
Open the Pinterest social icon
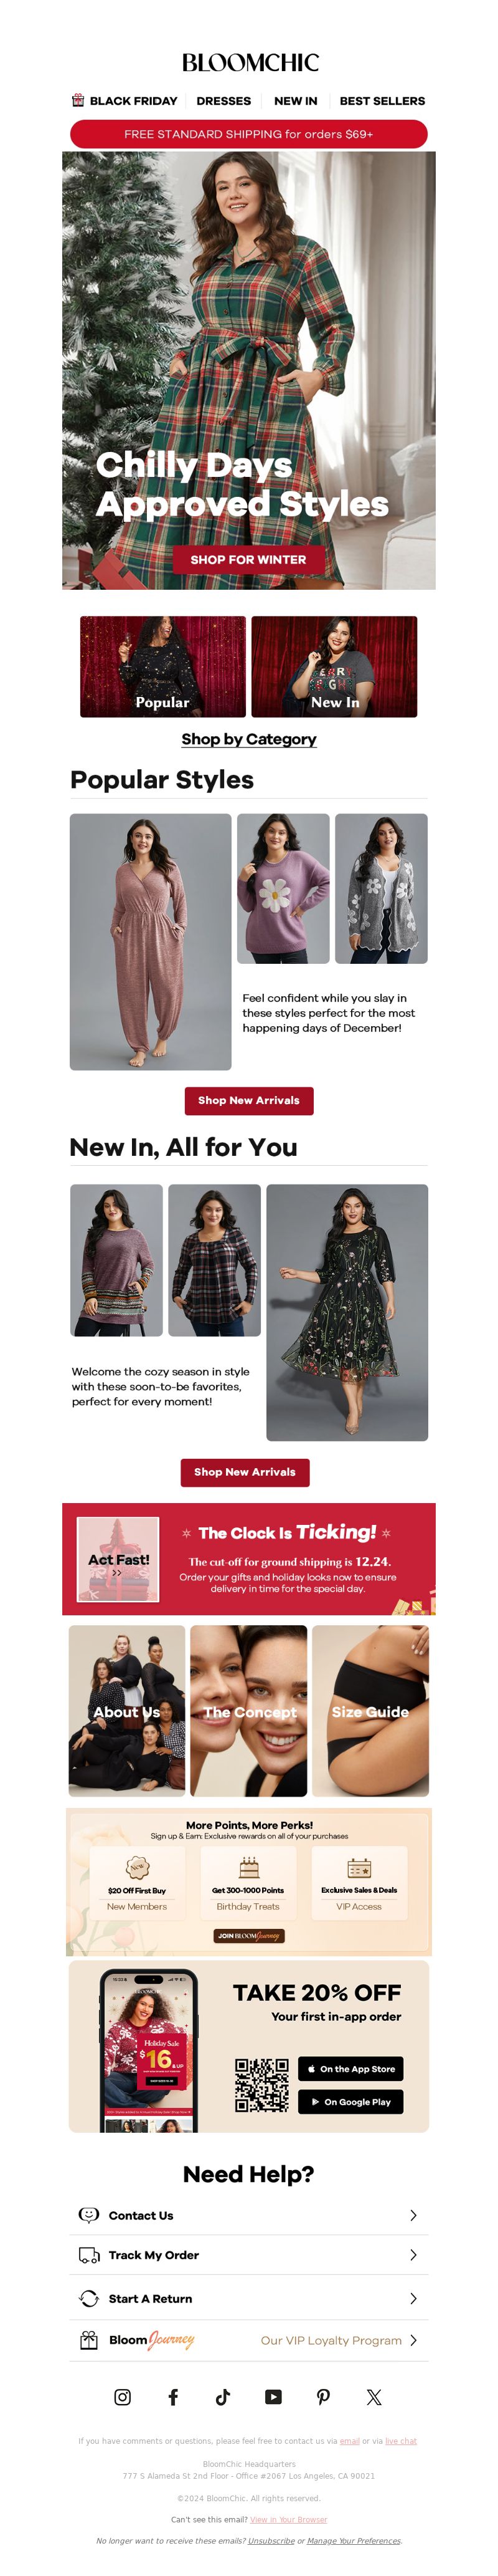(323, 2397)
